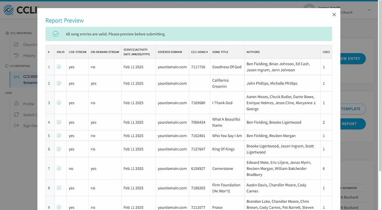This screenshot has width=382, height=210.
Task: Click the CCLI Song # column header
Action: [x=199, y=52]
